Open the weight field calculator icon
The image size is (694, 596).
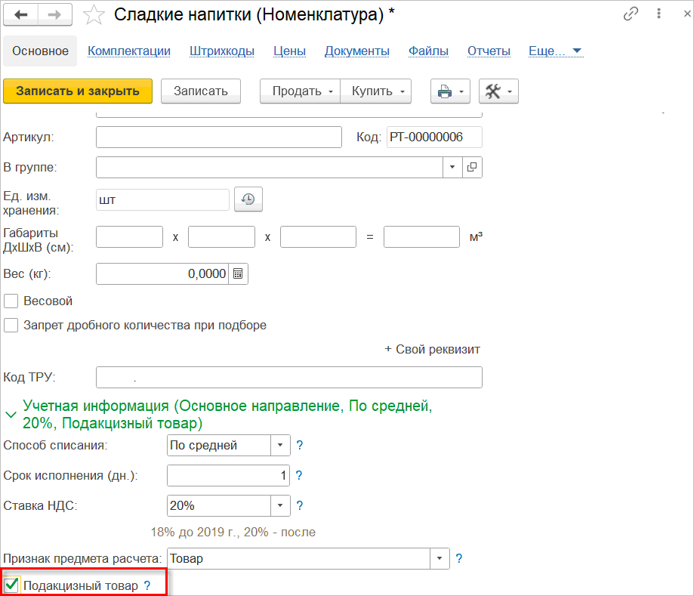[238, 273]
